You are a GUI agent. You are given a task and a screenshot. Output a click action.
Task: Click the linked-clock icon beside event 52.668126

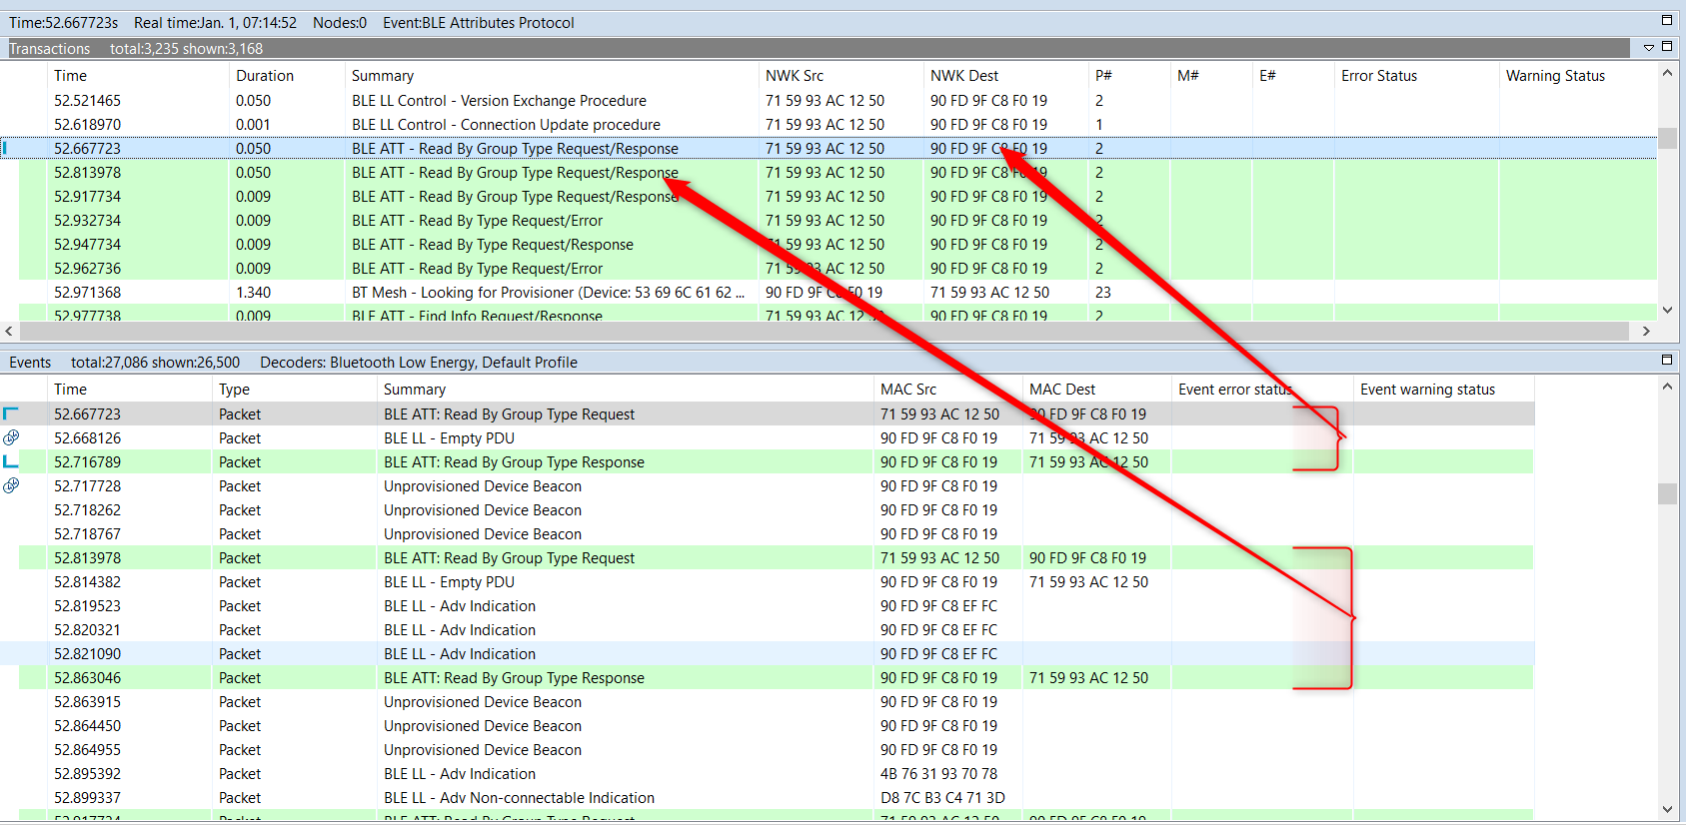click(11, 437)
